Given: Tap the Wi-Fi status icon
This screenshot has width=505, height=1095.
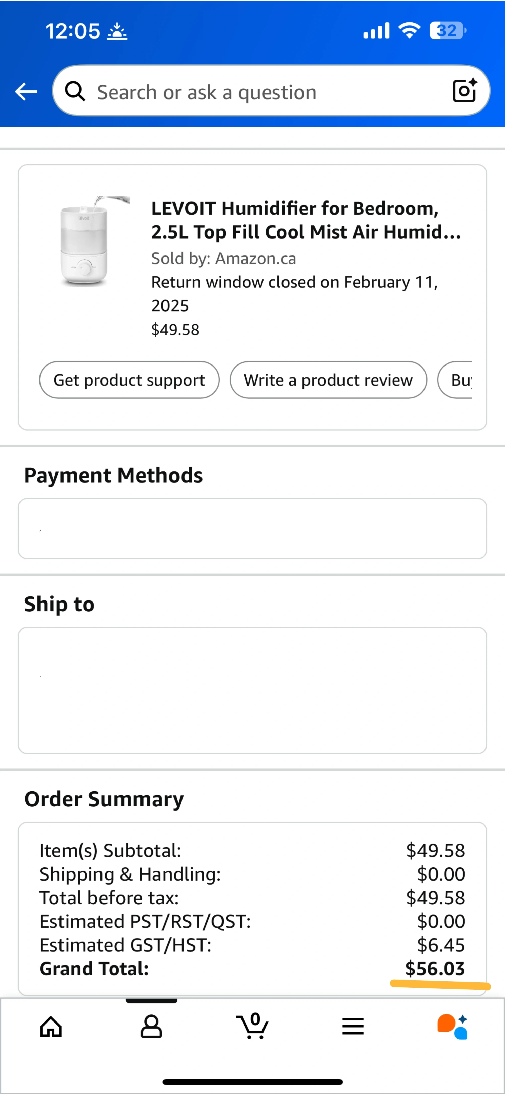Looking at the screenshot, I should tap(409, 31).
